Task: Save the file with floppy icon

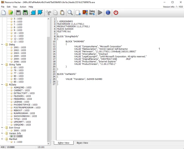Action: (18, 12)
